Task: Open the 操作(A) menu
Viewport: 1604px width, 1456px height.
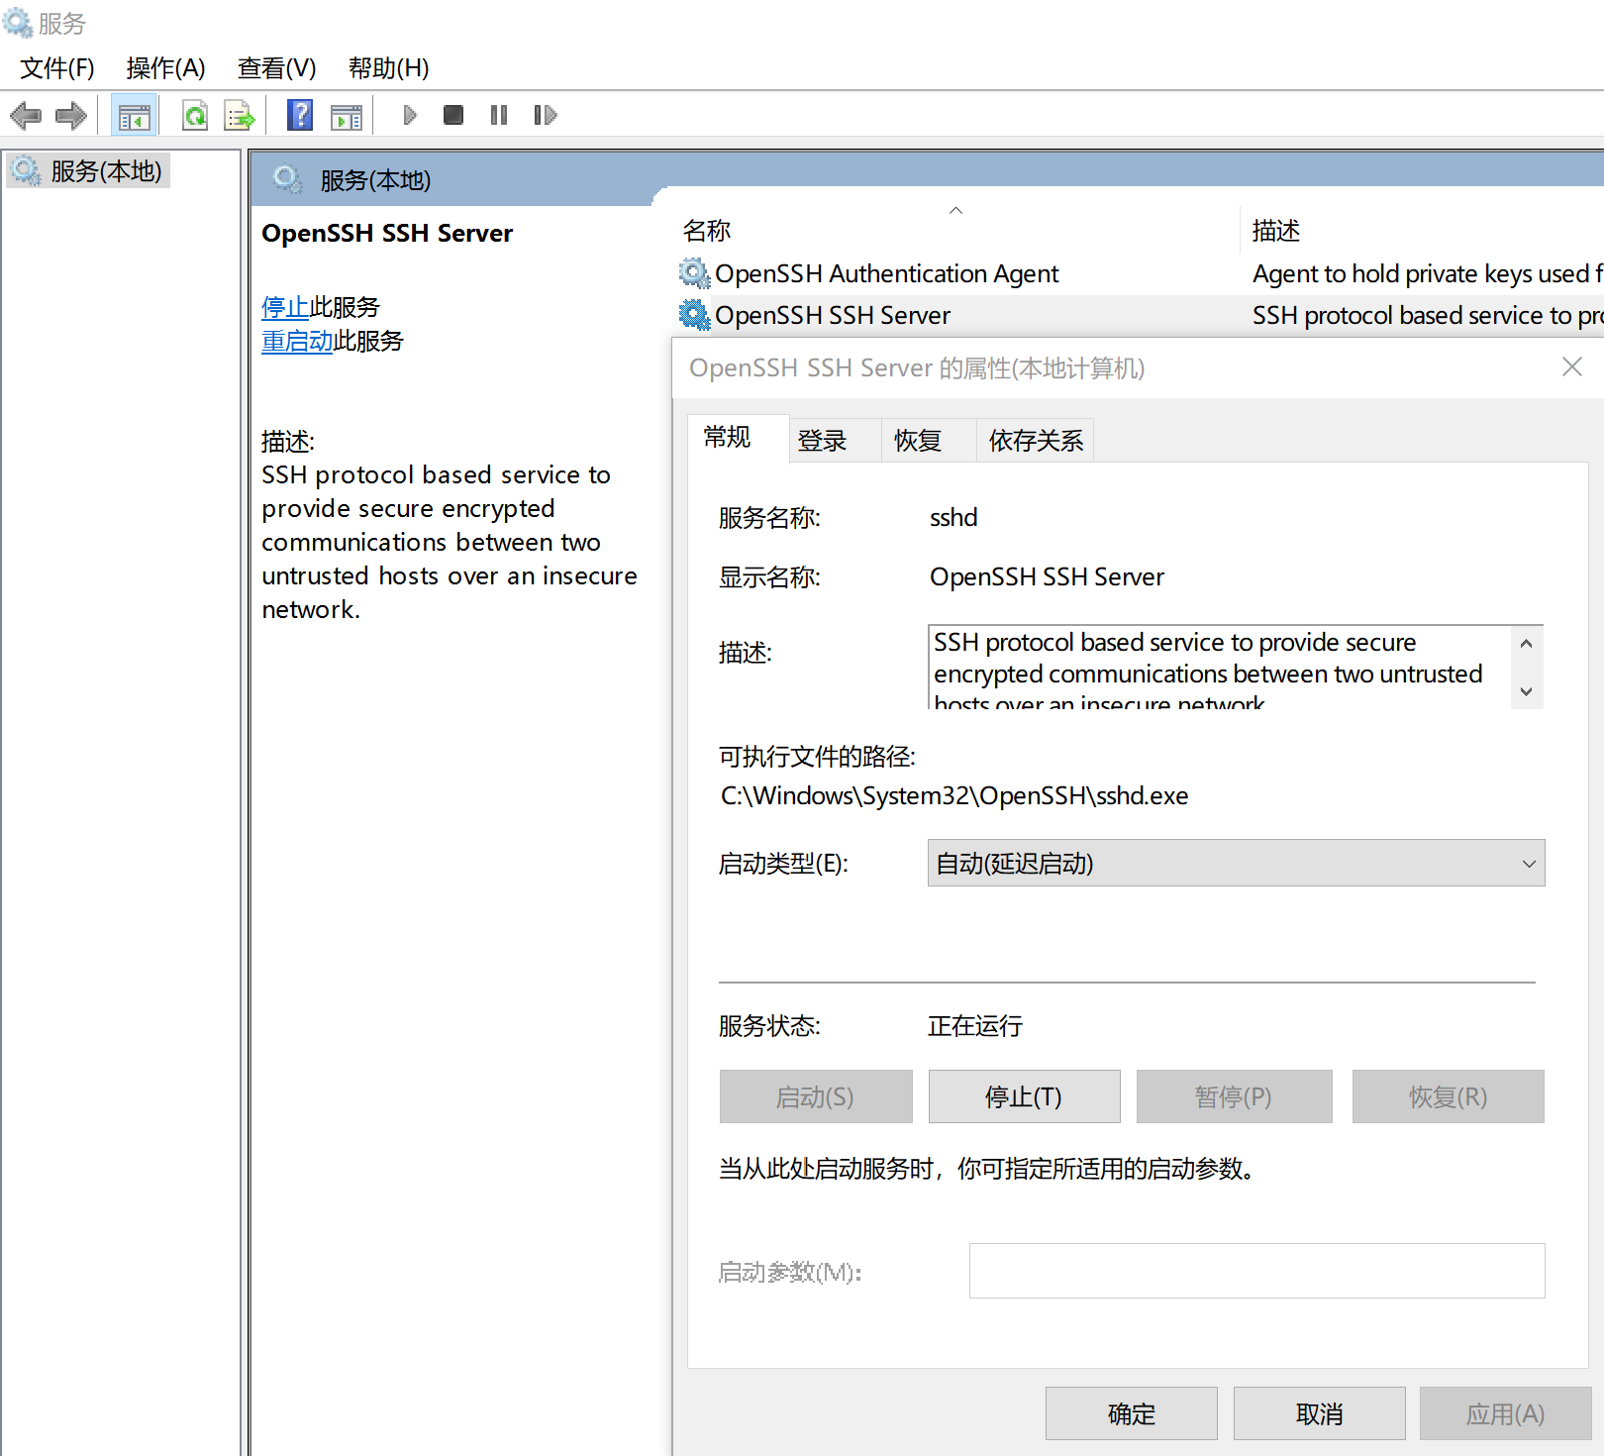Action: [166, 68]
